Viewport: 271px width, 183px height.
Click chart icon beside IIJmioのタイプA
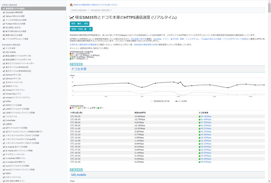tap(4, 79)
